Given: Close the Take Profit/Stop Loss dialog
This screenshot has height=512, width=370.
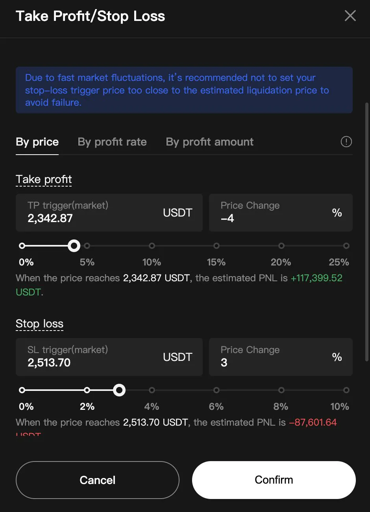Looking at the screenshot, I should (350, 16).
